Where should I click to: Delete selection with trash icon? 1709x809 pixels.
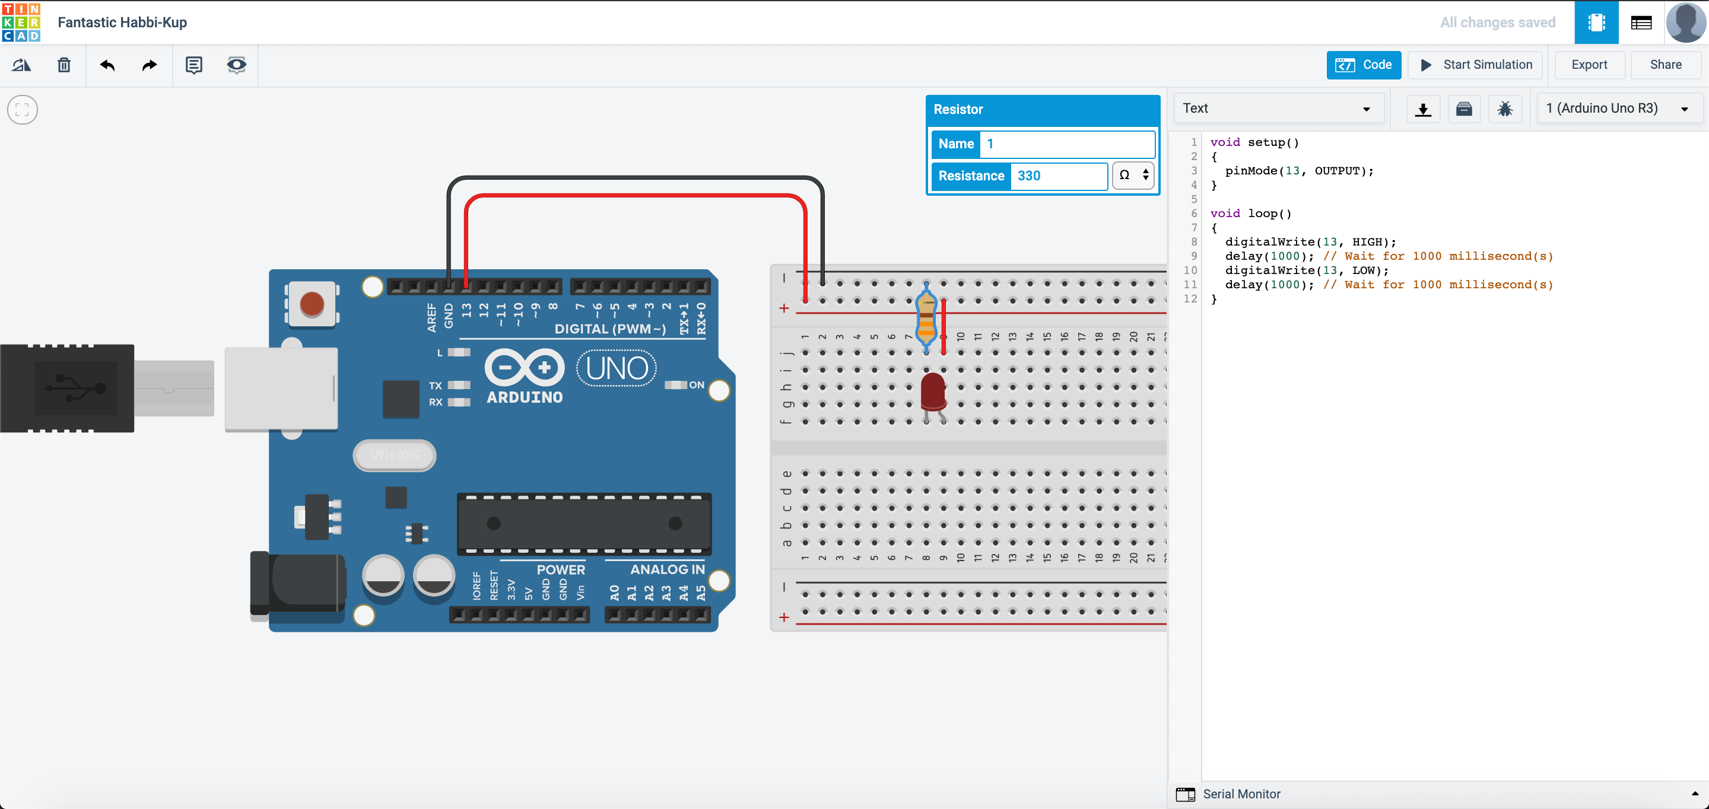[63, 65]
